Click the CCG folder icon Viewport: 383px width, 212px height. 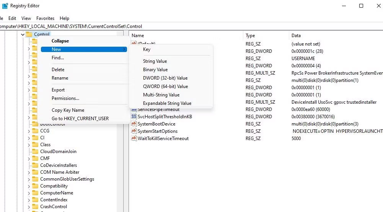tap(35, 131)
